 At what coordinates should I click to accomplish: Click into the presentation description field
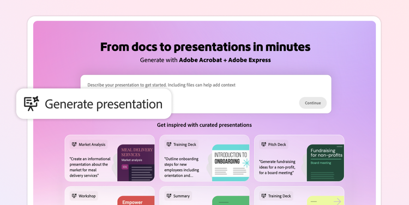(206, 94)
